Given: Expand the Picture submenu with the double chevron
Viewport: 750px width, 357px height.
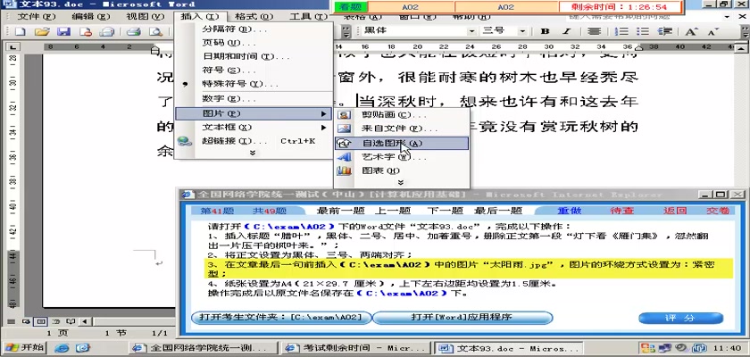Looking at the screenshot, I should [x=401, y=183].
